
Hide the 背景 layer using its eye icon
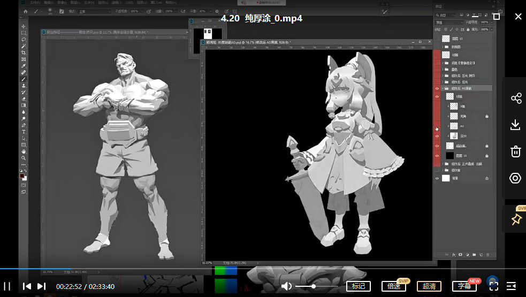pos(437,179)
